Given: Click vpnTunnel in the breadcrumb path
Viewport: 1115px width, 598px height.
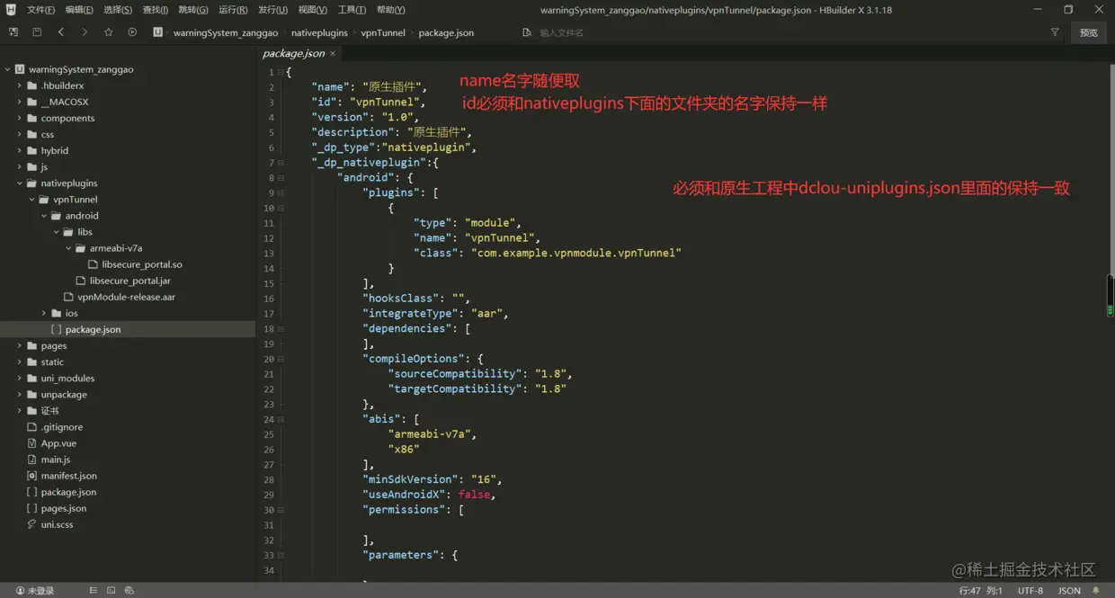Looking at the screenshot, I should [x=383, y=32].
